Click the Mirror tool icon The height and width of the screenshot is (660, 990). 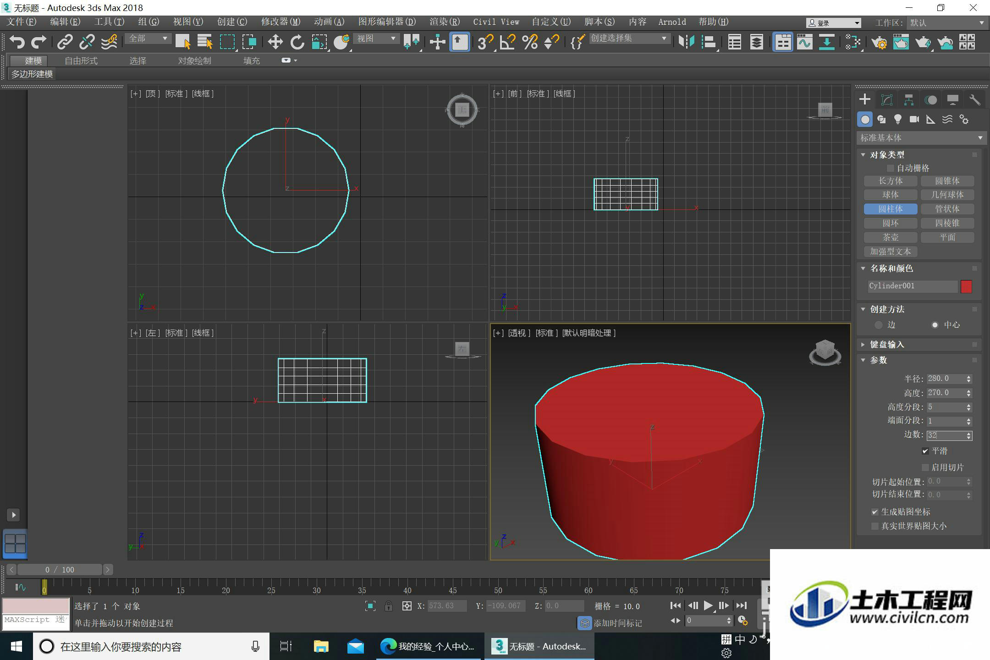[x=686, y=42]
